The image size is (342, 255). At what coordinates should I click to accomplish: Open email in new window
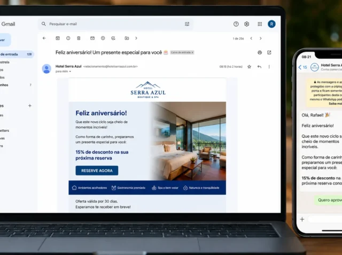point(269,52)
